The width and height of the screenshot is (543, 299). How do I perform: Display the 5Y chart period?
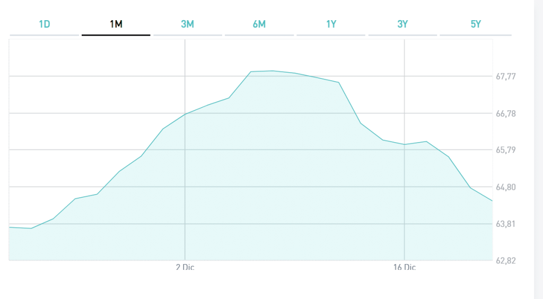475,24
